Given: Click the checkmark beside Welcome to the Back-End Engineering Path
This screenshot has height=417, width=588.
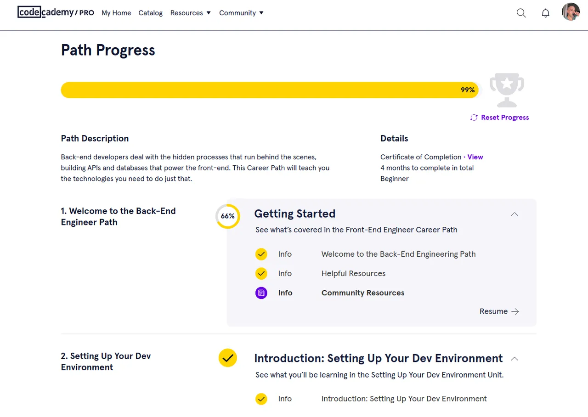Looking at the screenshot, I should point(261,254).
